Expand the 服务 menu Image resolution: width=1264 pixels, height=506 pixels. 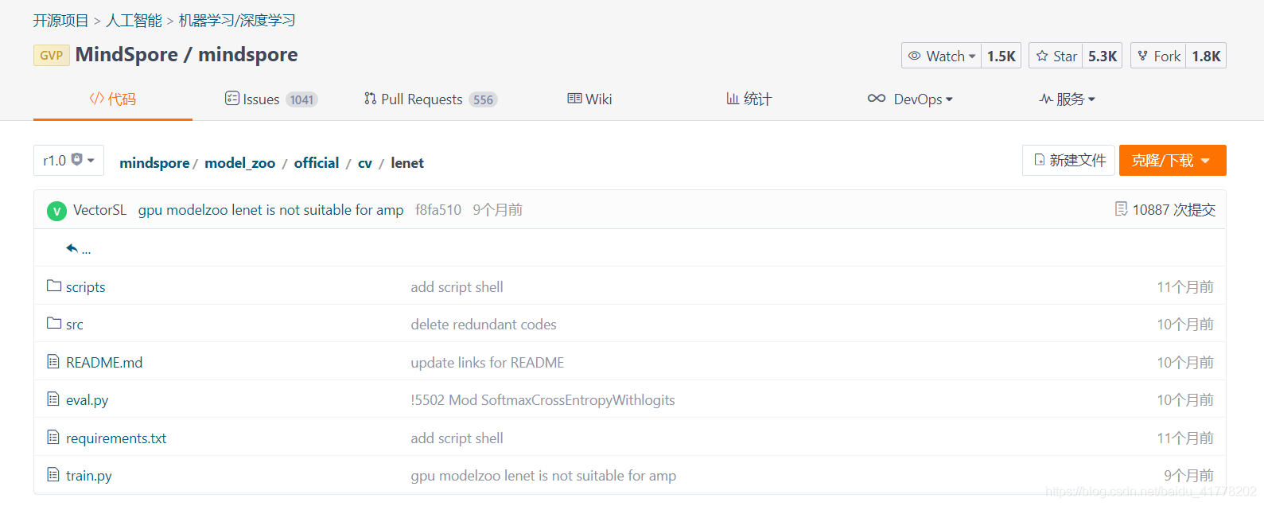pyautogui.click(x=1067, y=99)
